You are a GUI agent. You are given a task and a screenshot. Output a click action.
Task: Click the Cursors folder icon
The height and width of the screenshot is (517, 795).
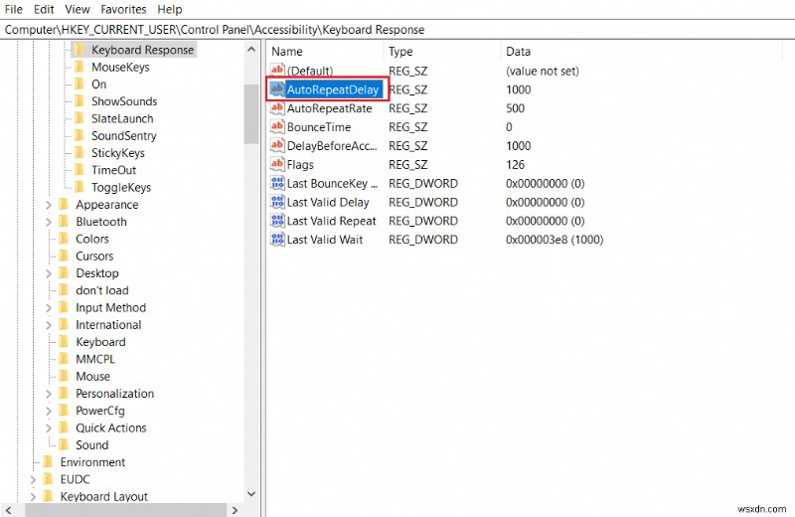pos(64,256)
